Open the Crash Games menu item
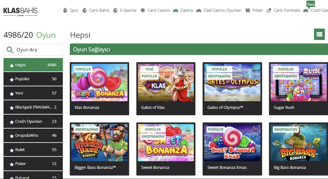Screen dimensions: 328x179 click(319, 10)
